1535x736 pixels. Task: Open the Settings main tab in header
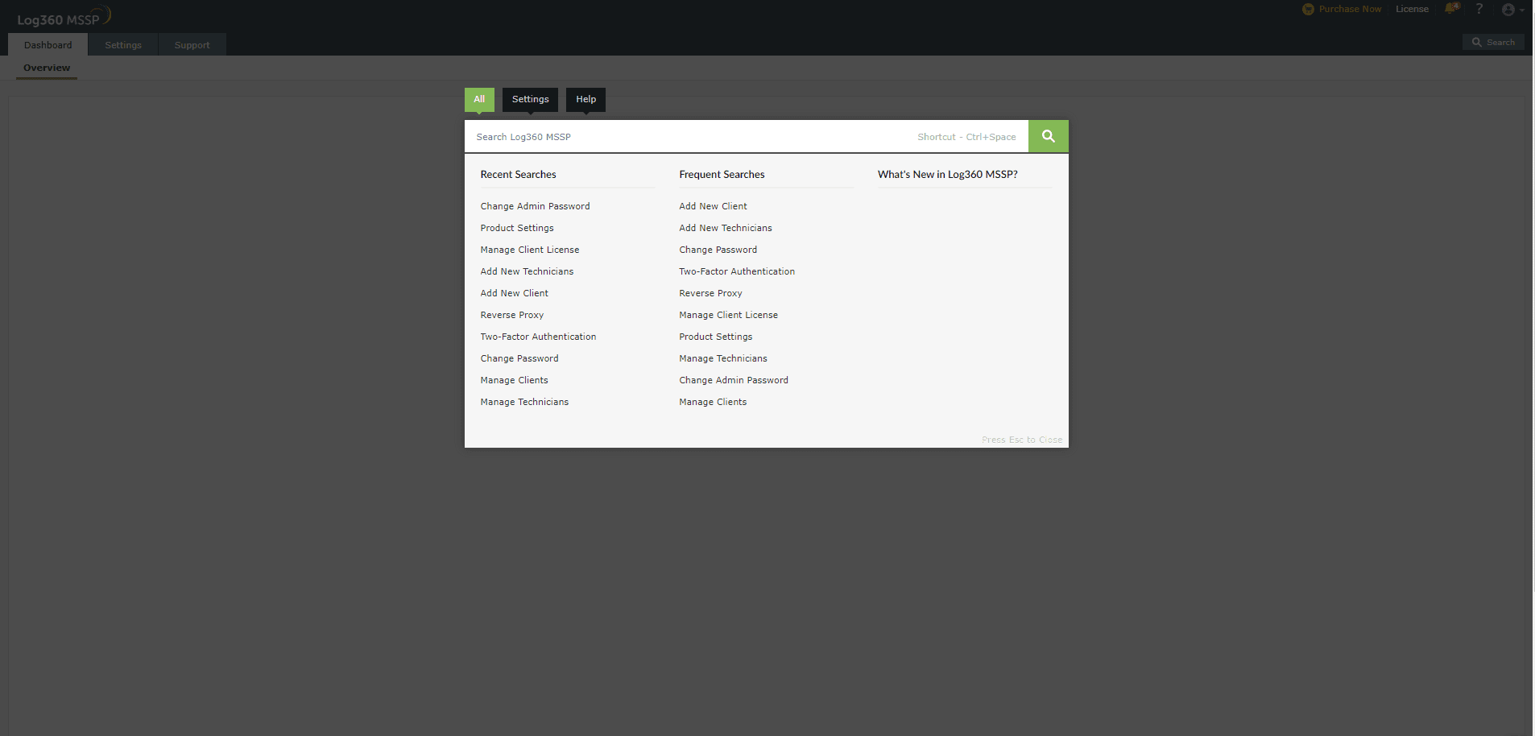tap(123, 45)
